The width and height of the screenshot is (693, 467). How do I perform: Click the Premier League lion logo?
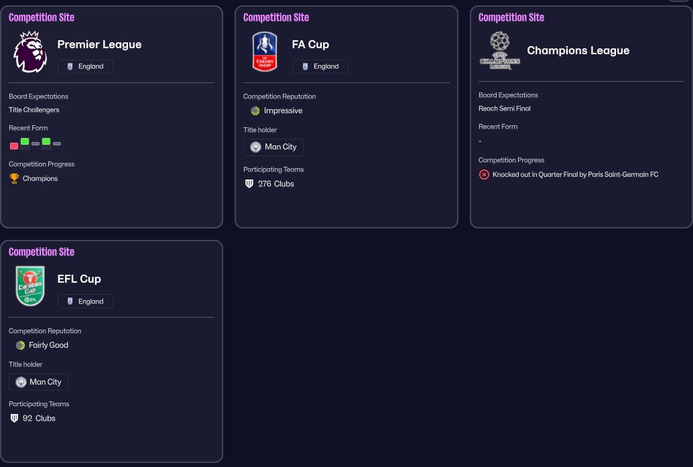click(x=30, y=52)
